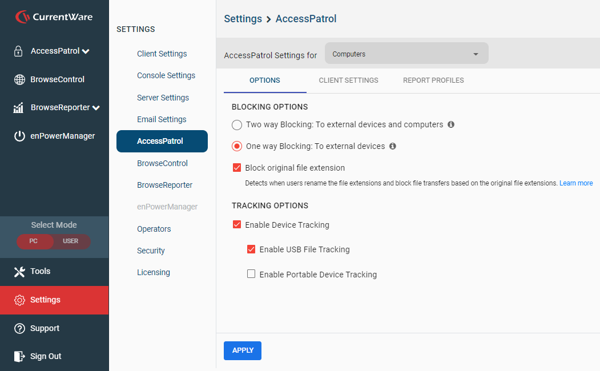
Task: Click the Sign Out door icon
Action: 19,357
